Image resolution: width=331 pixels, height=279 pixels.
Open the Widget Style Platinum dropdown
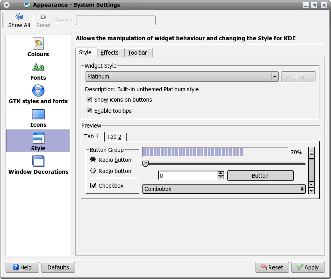tap(182, 77)
